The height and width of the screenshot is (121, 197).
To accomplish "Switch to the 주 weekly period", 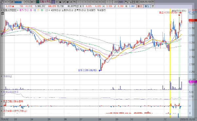I will (x=57, y=2).
